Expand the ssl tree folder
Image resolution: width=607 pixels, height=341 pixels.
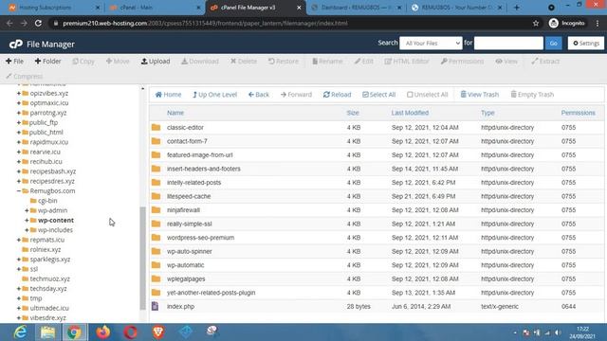19,269
